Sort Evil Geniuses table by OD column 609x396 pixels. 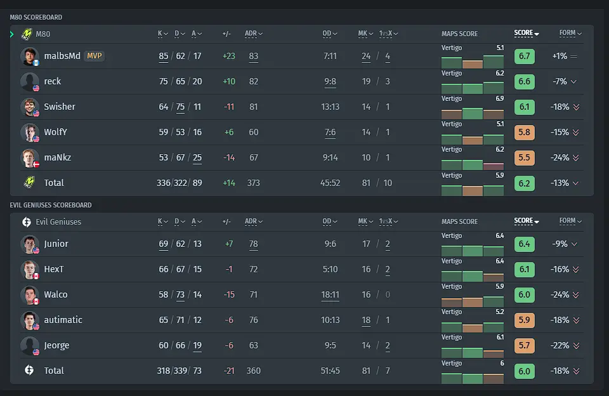pos(330,221)
